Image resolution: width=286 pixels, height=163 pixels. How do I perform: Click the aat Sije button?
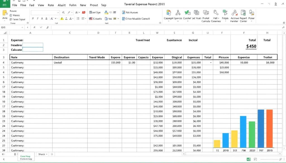pyautogui.click(x=95, y=12)
